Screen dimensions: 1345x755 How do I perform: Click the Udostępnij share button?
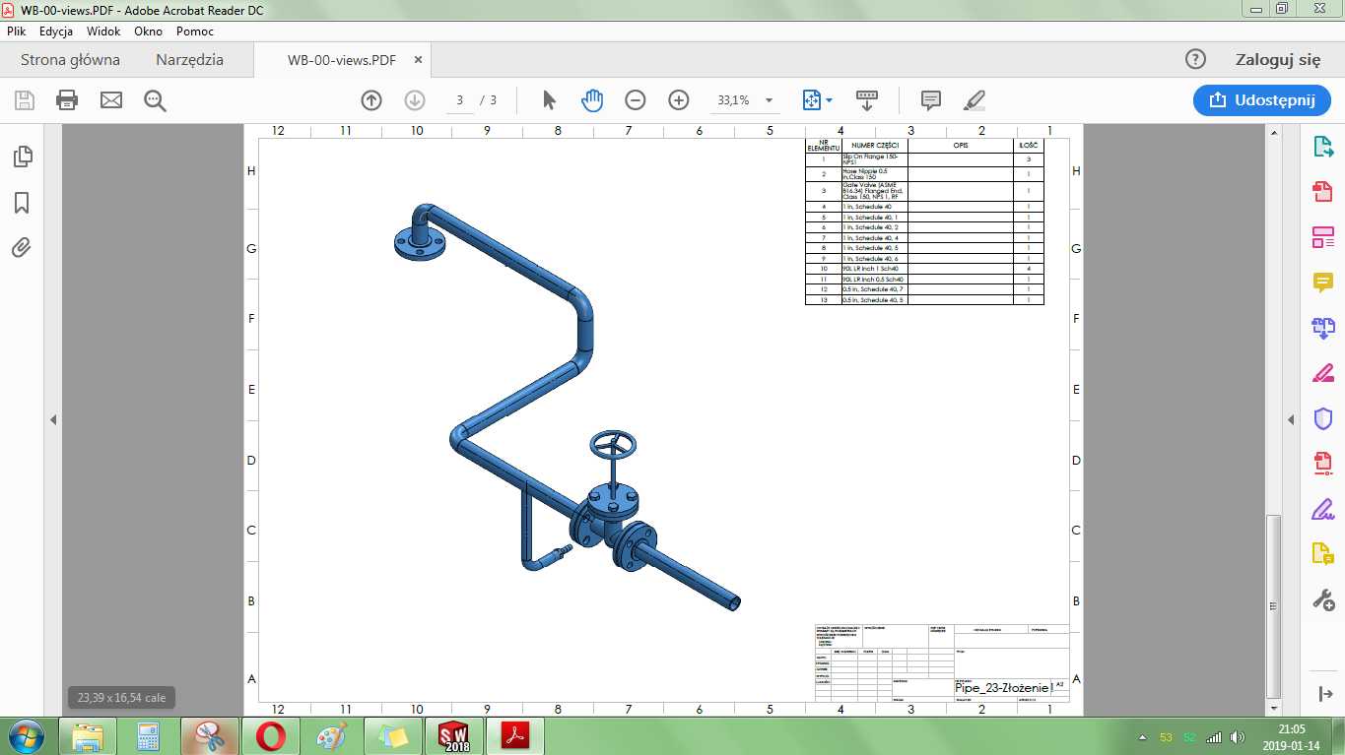coord(1260,99)
